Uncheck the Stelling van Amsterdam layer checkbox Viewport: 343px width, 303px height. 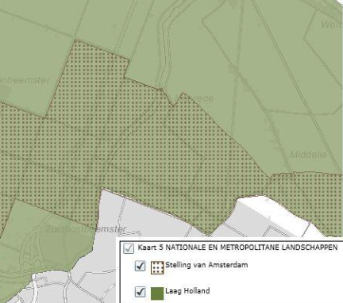click(140, 266)
